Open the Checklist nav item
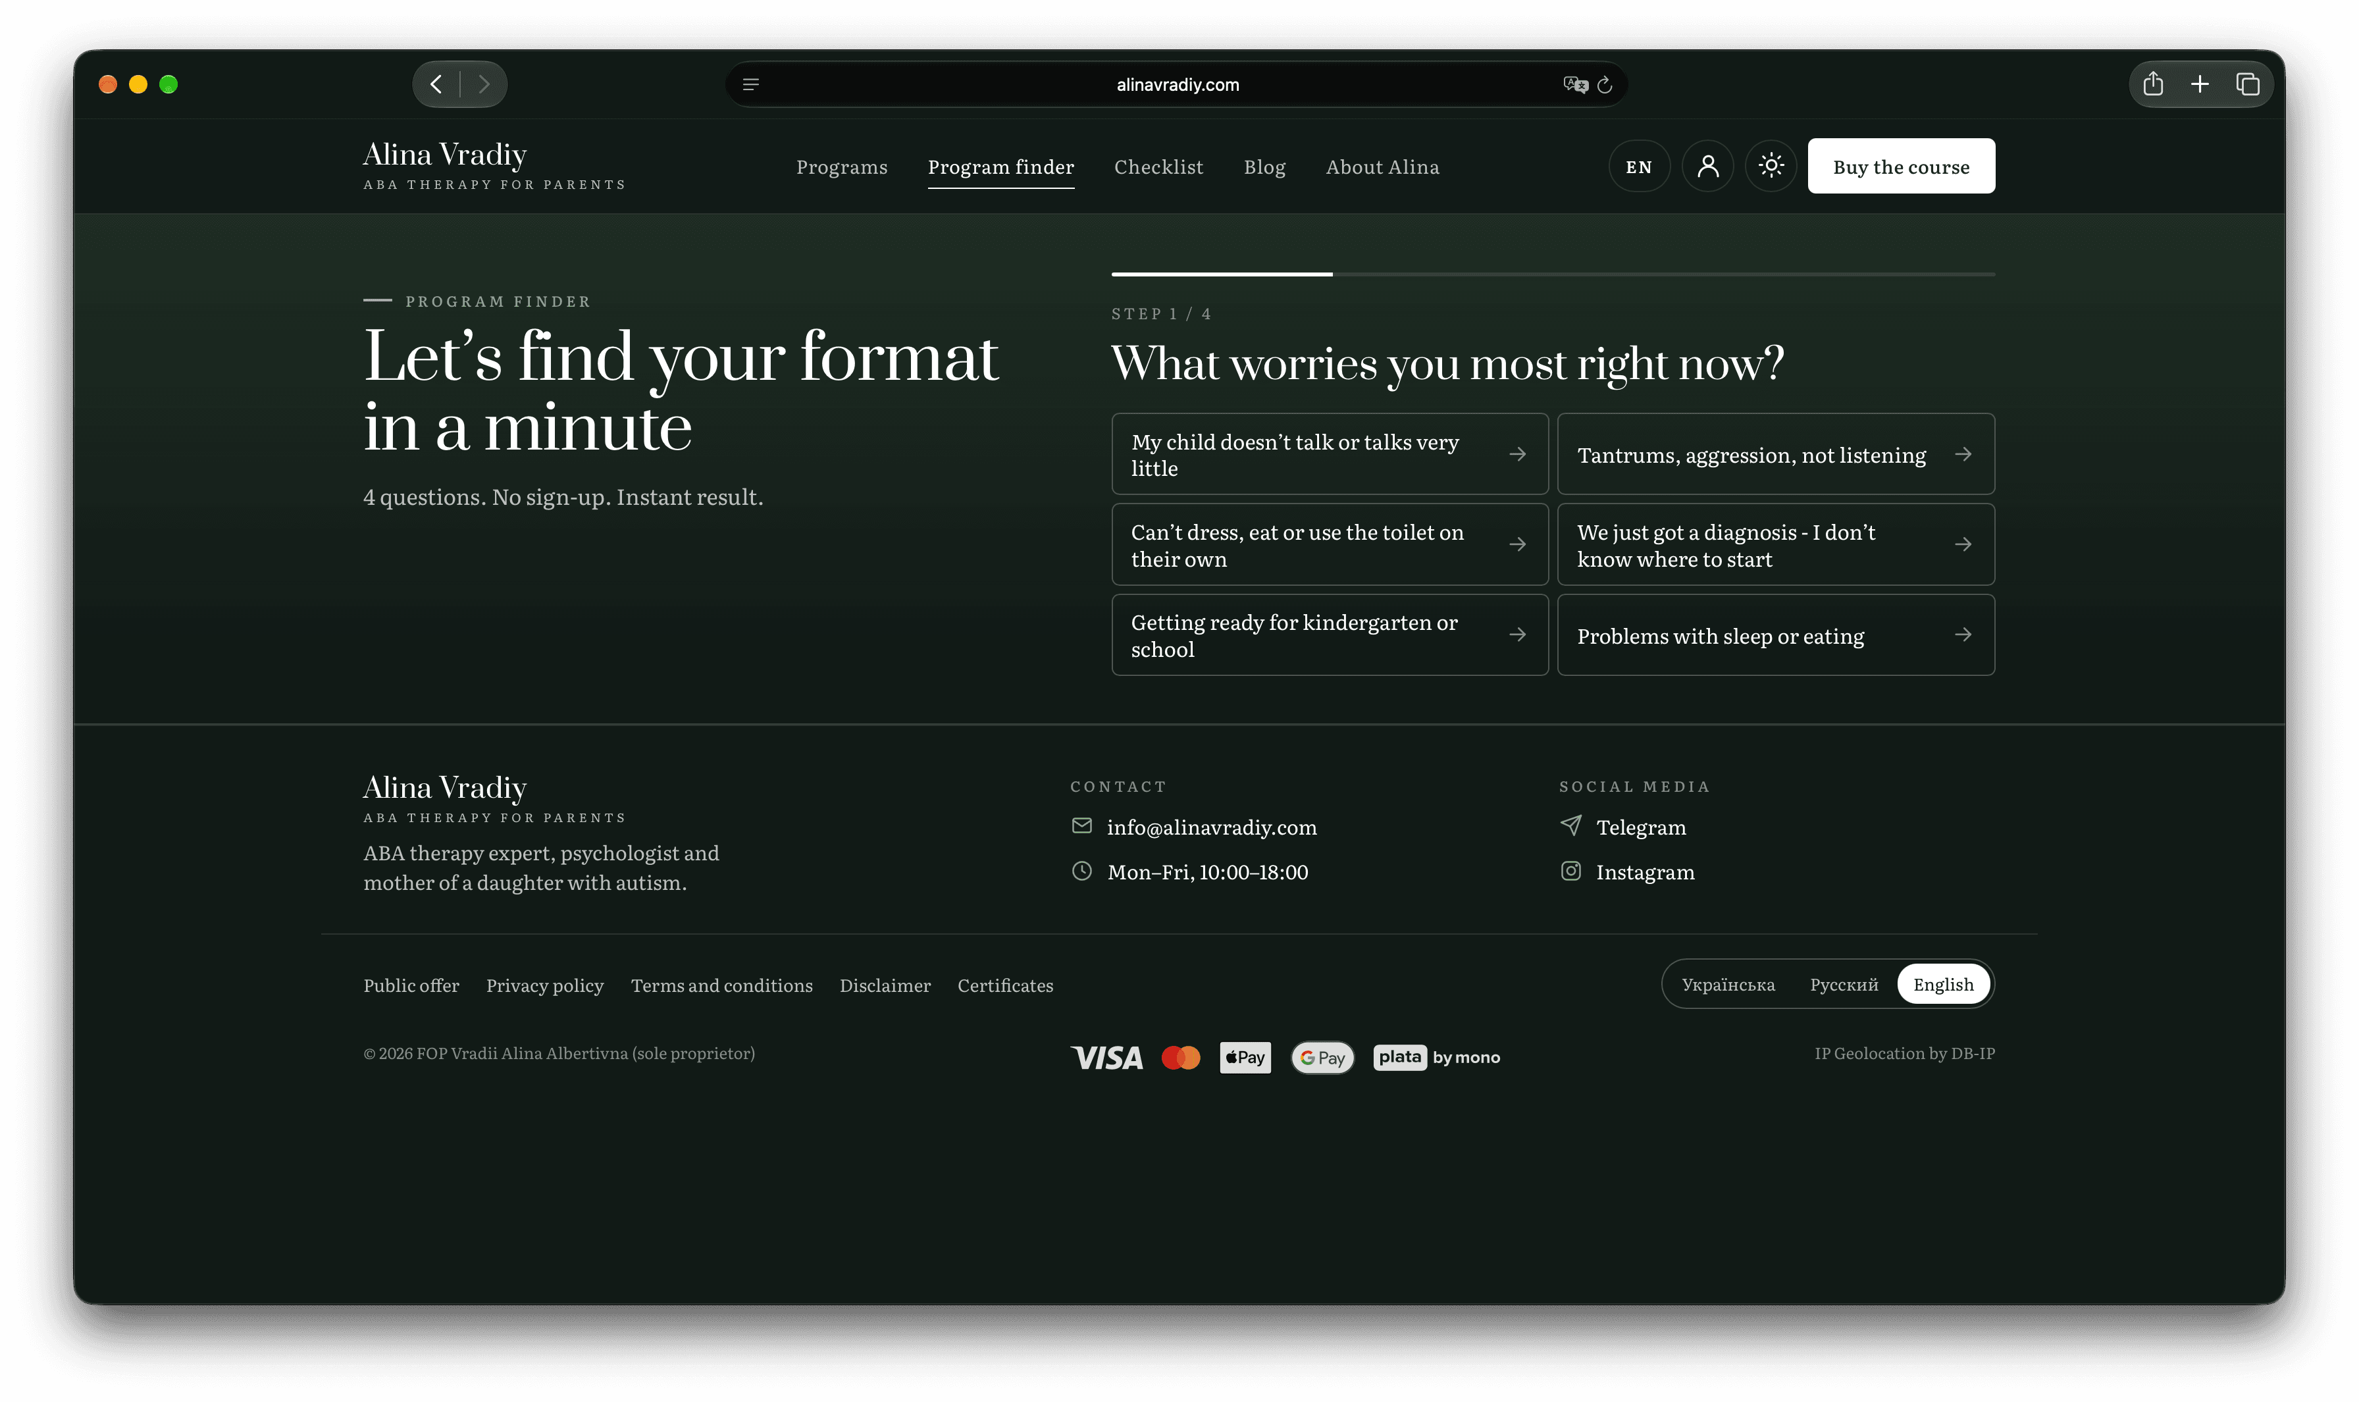 click(x=1158, y=167)
